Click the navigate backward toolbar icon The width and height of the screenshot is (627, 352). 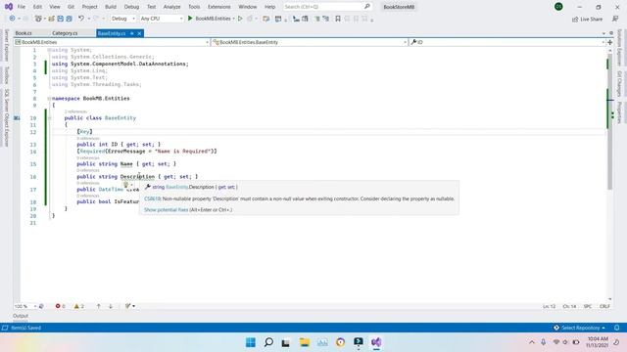[12, 19]
